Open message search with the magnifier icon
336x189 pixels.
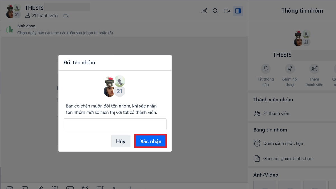point(215,11)
